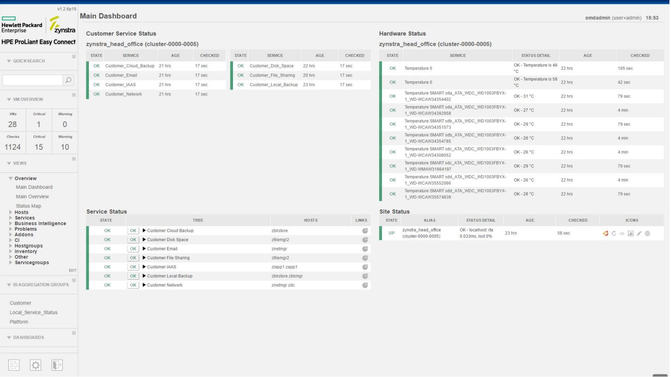
Task: Click into the quicksearch text field
Action: tap(32, 80)
